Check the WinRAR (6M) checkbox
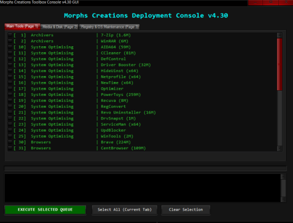 pyautogui.click(x=10, y=41)
